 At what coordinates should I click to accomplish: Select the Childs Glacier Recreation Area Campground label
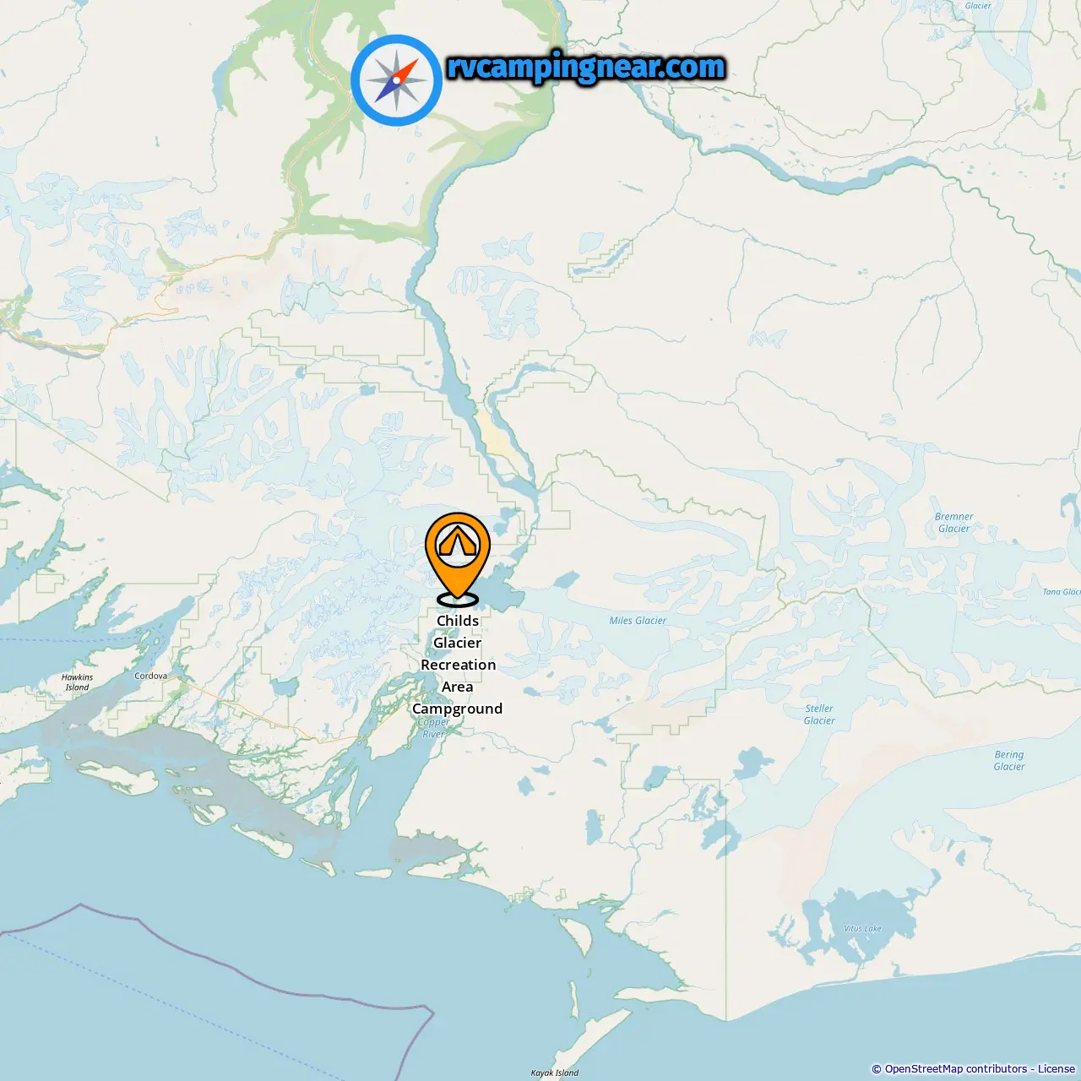pos(458,665)
